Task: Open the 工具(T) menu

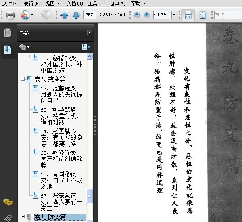Action: point(96,3)
